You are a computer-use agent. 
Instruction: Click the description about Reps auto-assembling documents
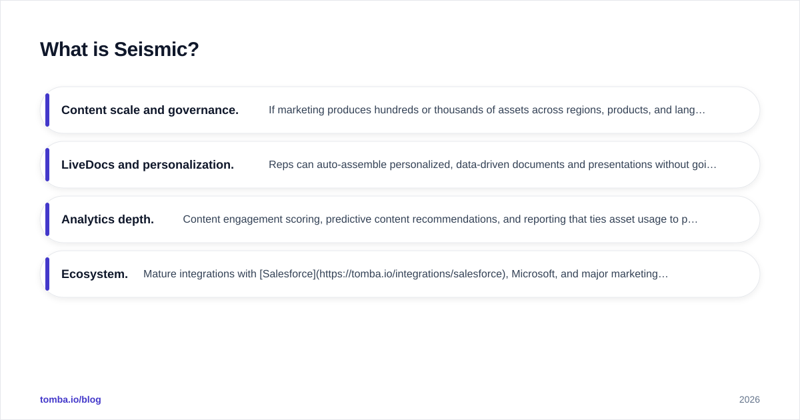[493, 165]
